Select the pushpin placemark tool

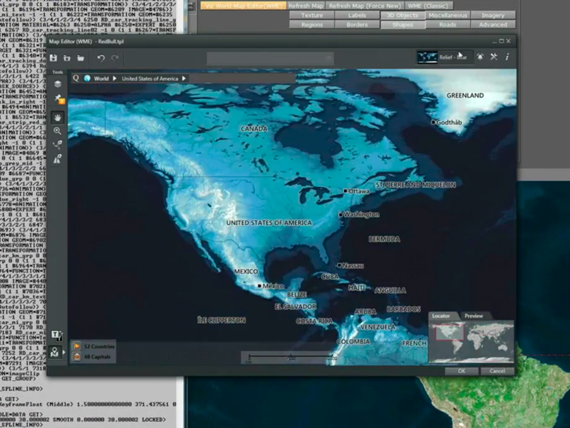pos(59,98)
